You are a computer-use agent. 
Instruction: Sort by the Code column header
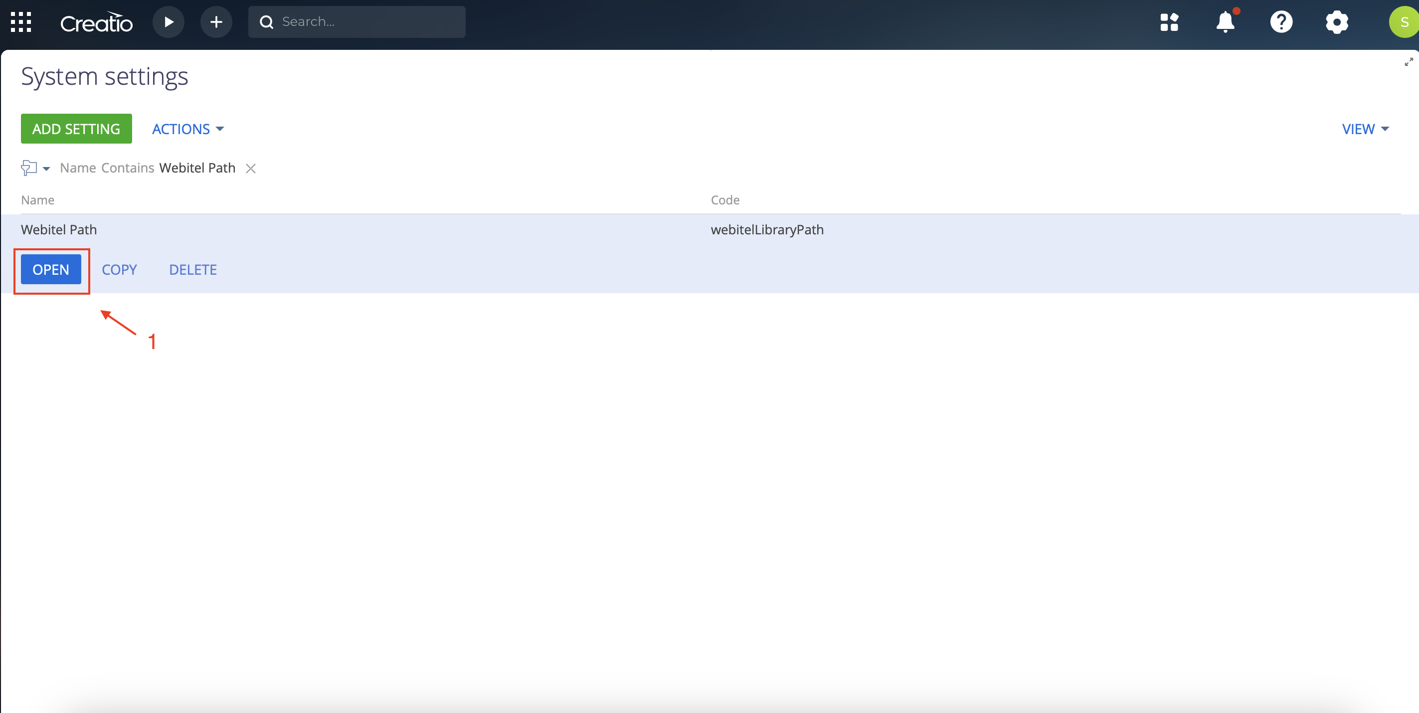point(725,200)
